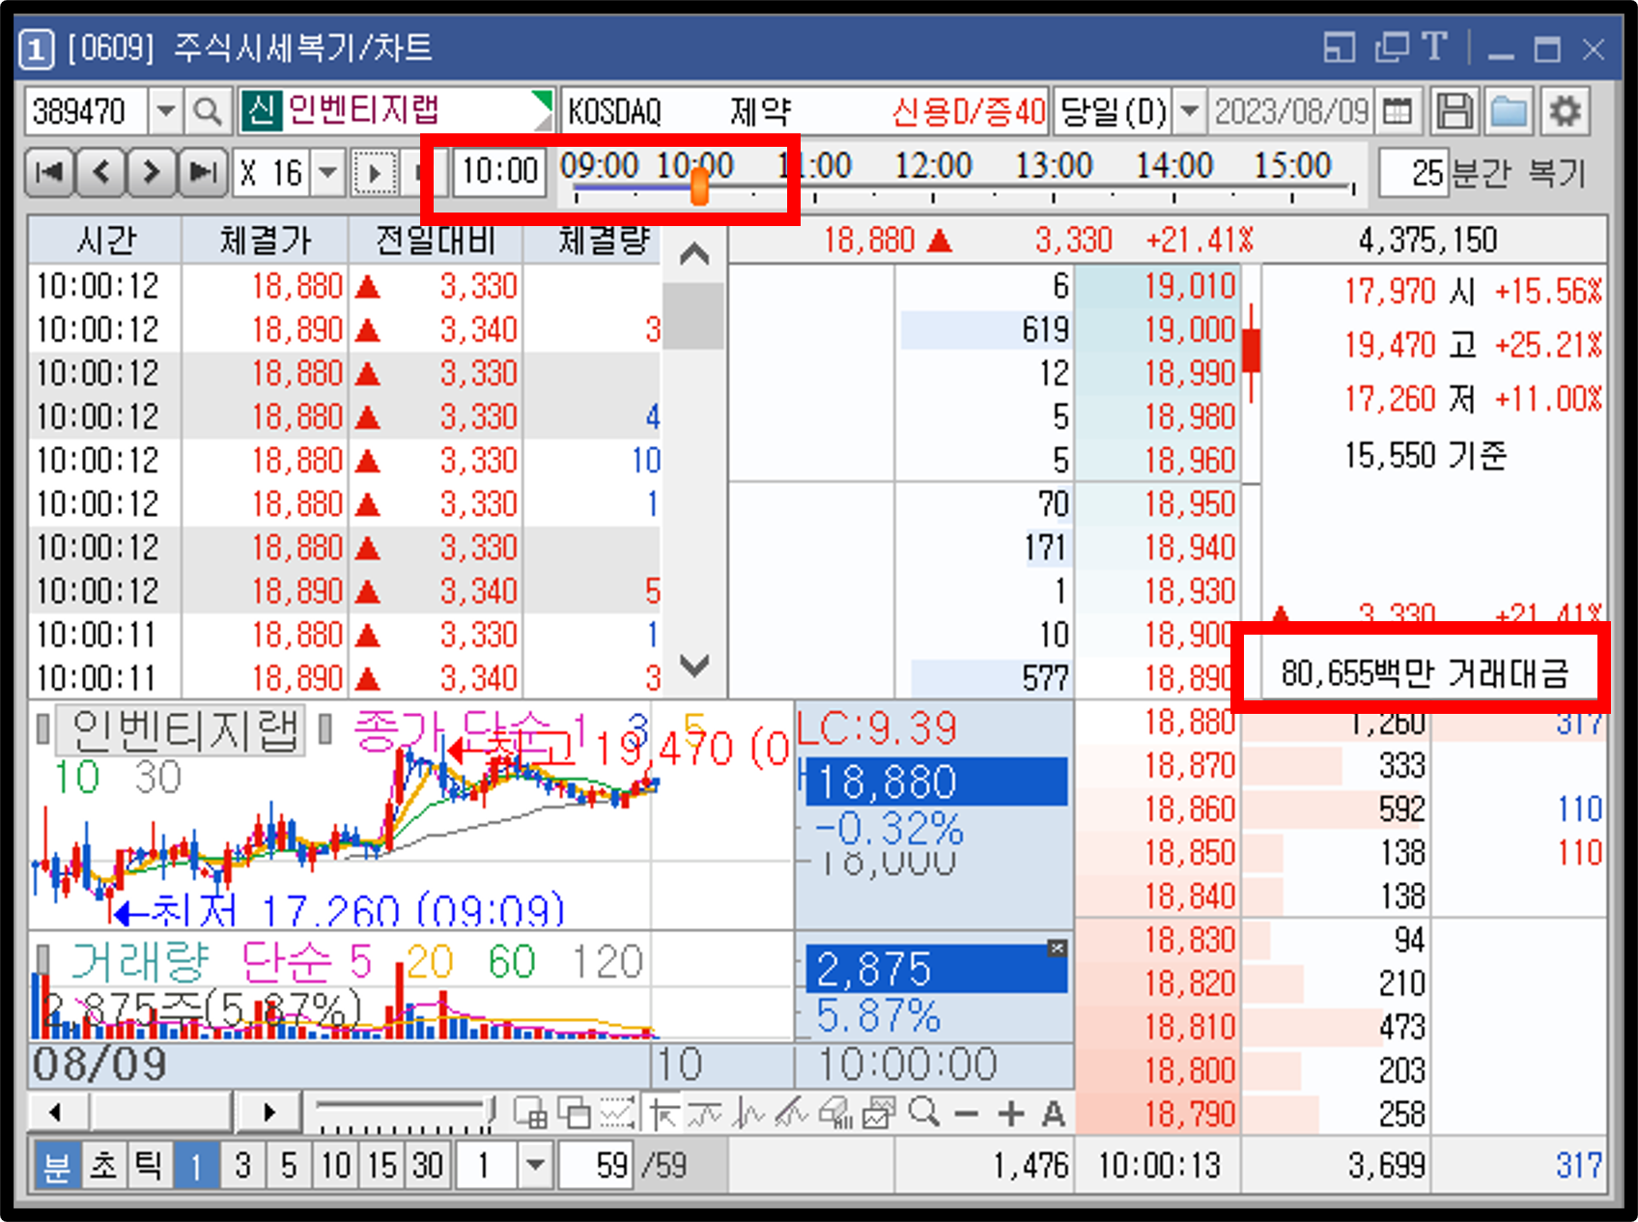The image size is (1638, 1222).
Task: Open the 당일(D) period dropdown
Action: click(1191, 111)
